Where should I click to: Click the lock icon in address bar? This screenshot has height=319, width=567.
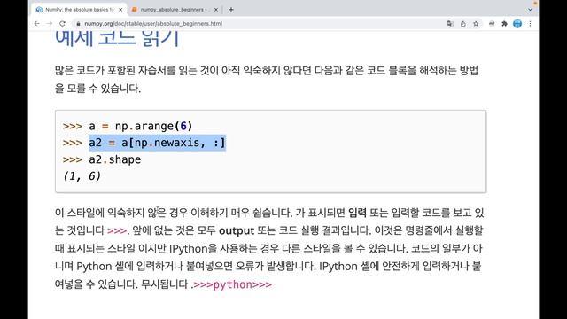(x=78, y=24)
